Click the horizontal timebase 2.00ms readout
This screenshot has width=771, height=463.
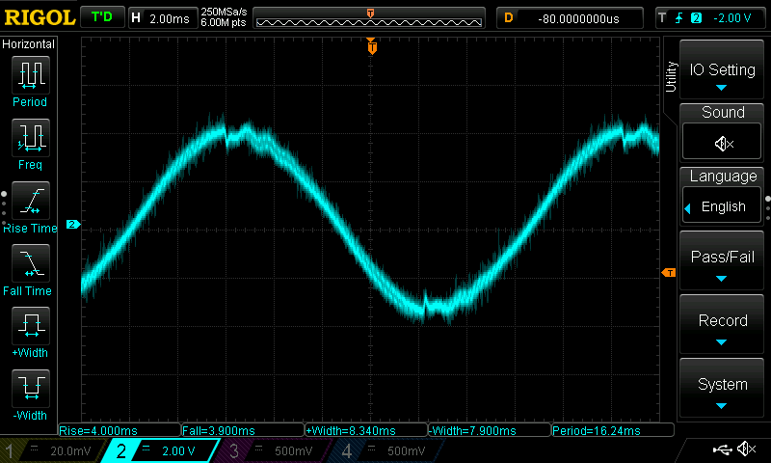pyautogui.click(x=170, y=17)
